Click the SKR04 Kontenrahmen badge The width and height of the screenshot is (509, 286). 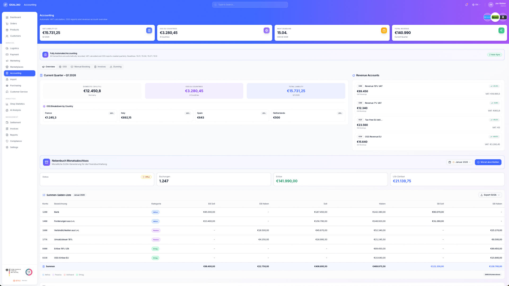pyautogui.click(x=492, y=275)
